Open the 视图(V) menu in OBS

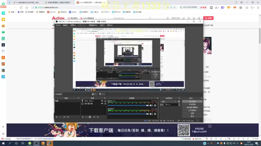point(73,25)
